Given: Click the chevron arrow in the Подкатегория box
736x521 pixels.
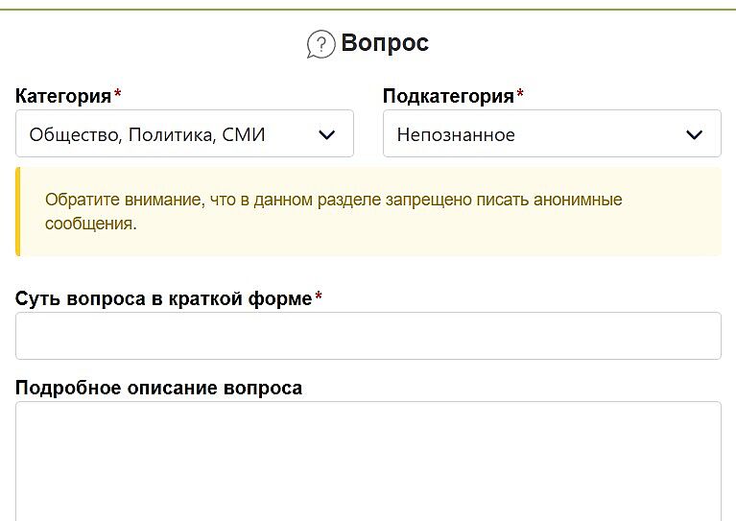Looking at the screenshot, I should coord(695,135).
